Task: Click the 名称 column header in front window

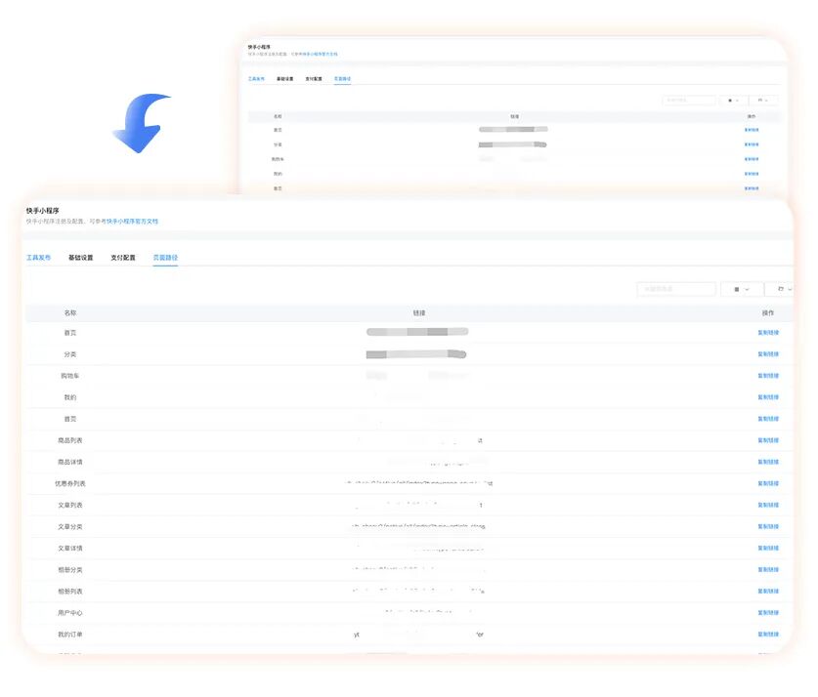Action: click(70, 312)
